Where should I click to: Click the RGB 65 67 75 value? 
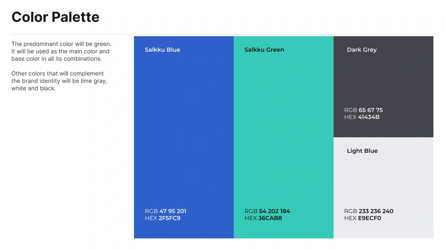(x=363, y=110)
